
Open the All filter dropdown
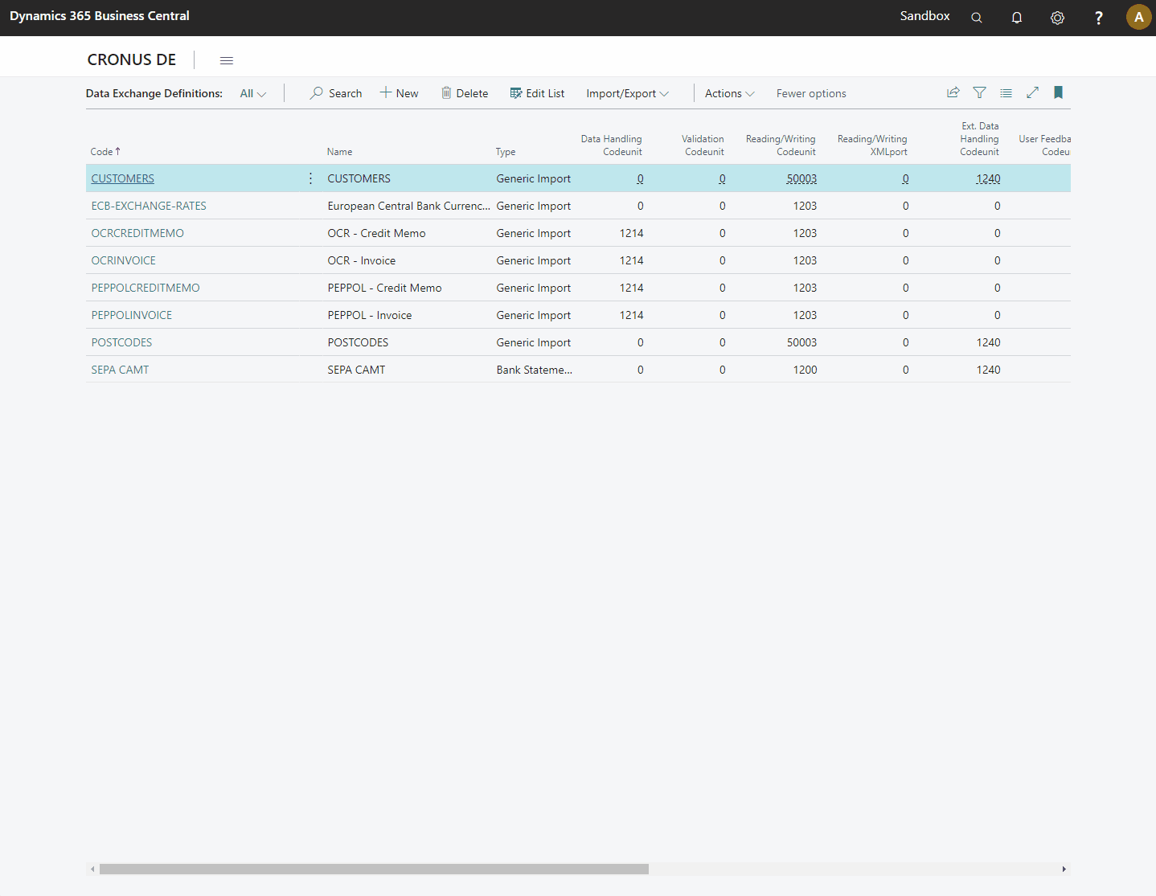click(x=252, y=93)
